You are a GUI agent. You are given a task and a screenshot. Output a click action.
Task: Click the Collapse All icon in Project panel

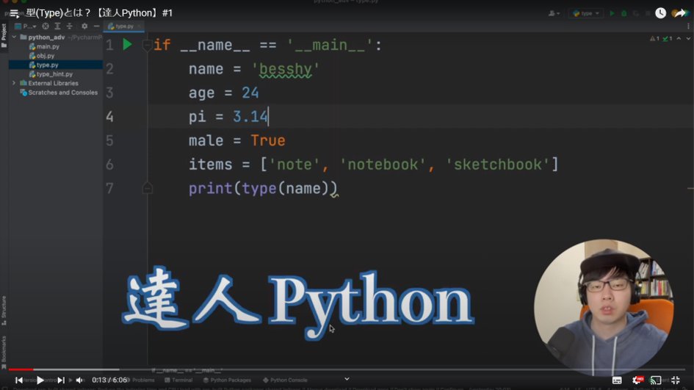point(70,26)
